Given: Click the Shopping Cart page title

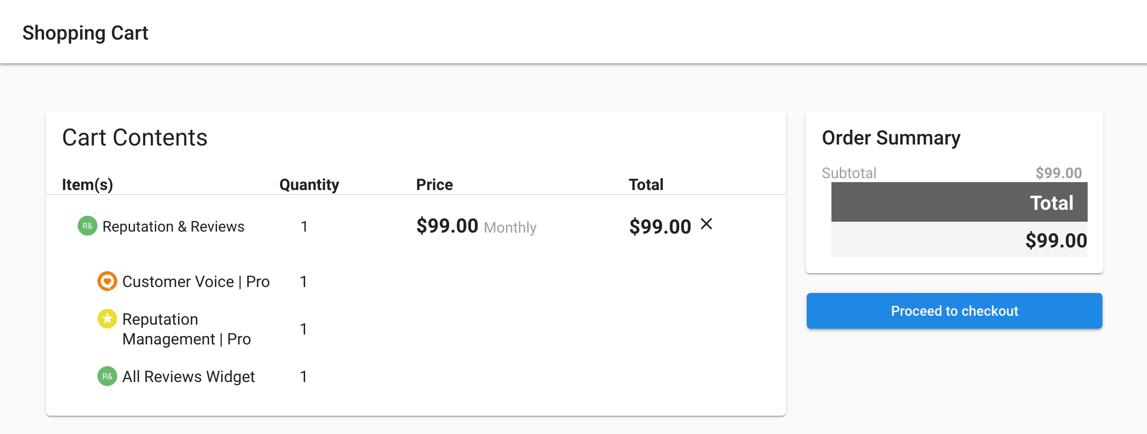Looking at the screenshot, I should (85, 33).
